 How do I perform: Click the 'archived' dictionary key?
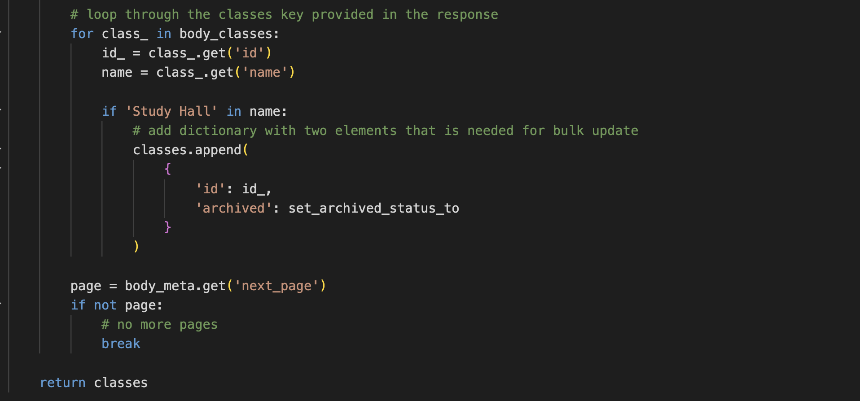pos(233,208)
